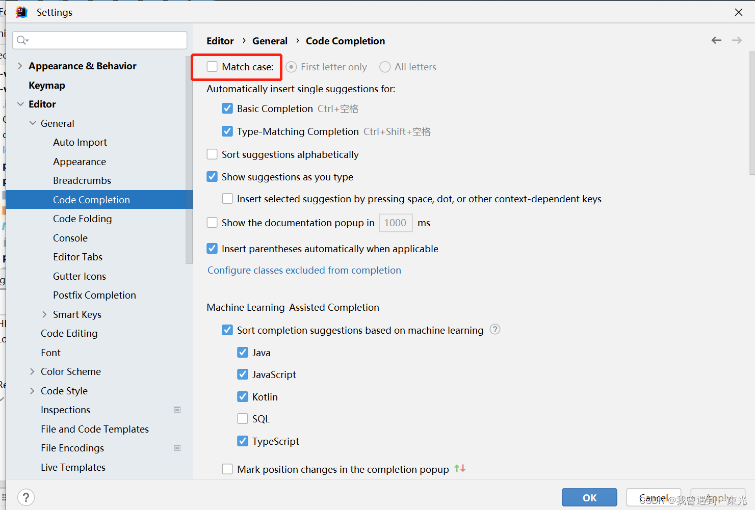Screen dimensions: 755x510
Task: Select Gutter Icons item
Action: pyautogui.click(x=80, y=276)
